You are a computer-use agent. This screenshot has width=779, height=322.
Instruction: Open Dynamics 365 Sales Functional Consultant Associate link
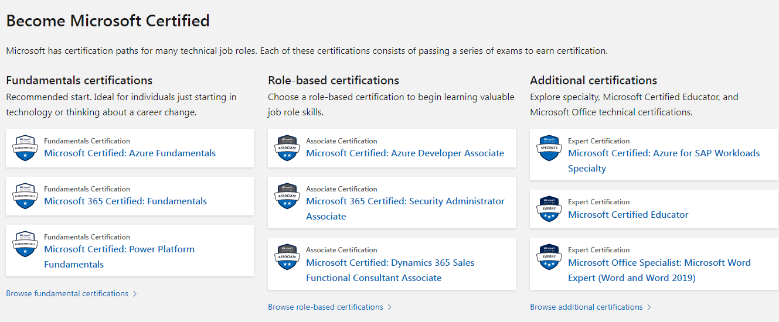pyautogui.click(x=390, y=270)
